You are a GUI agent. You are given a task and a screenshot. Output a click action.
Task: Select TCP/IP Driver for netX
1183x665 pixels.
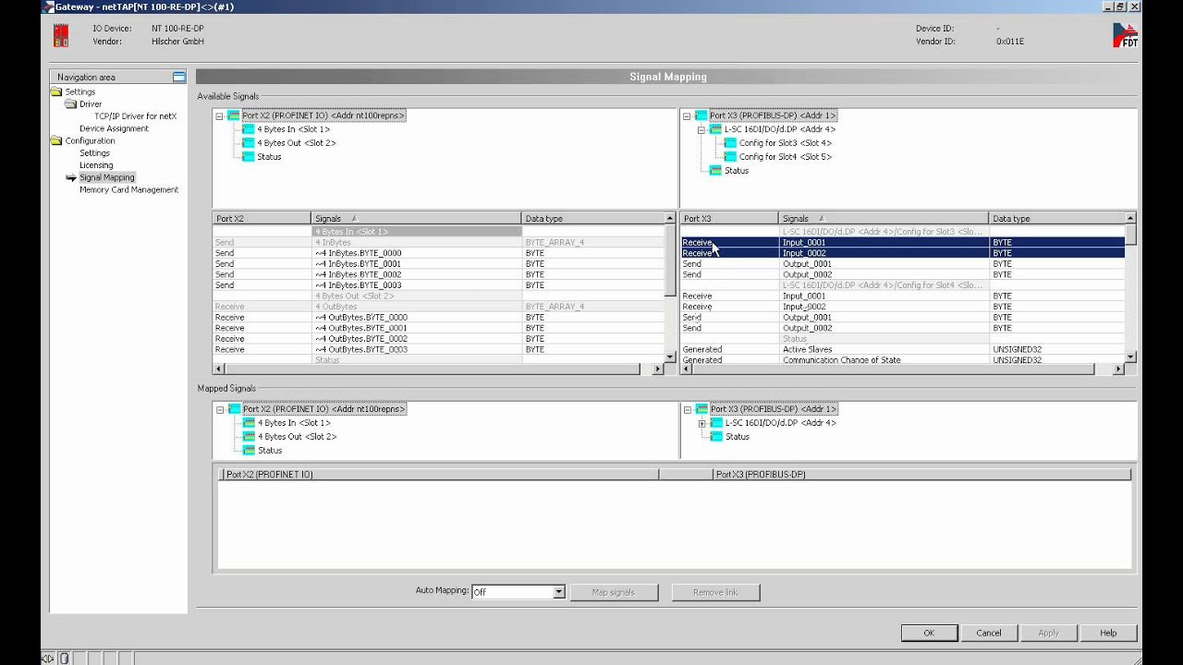(135, 116)
